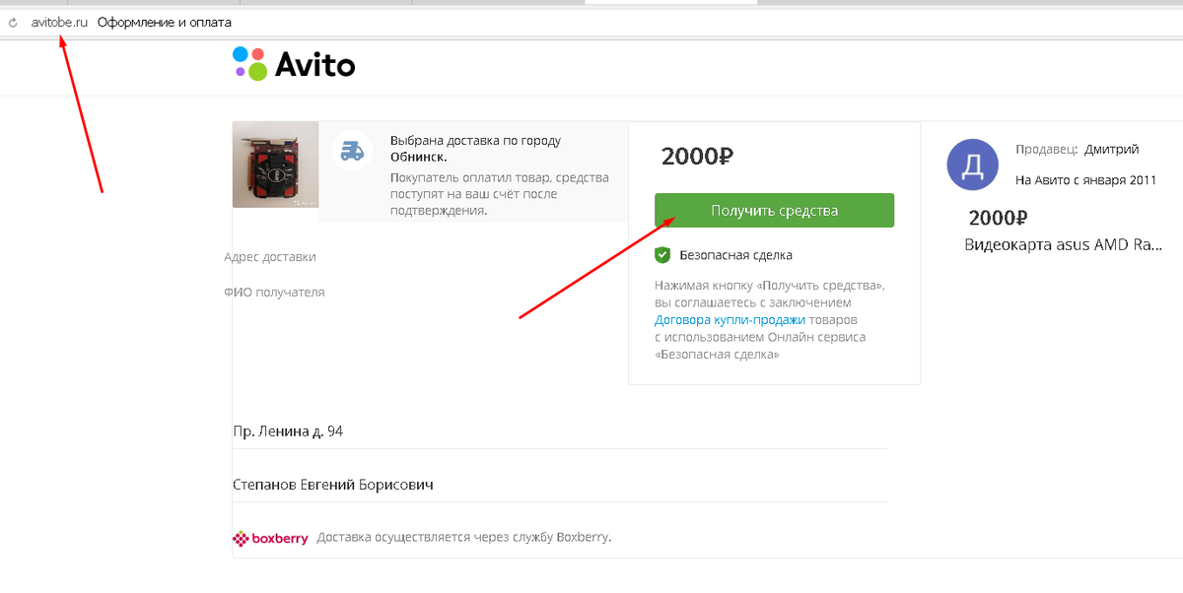Click the delivery truck icon
This screenshot has width=1183, height=593.
coord(352,151)
